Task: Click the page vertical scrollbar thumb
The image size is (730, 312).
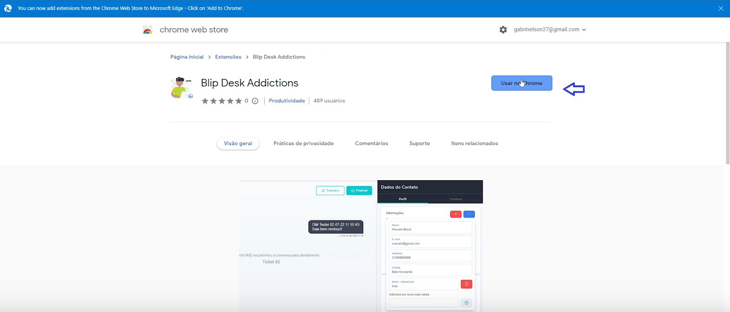Action: pyautogui.click(x=728, y=103)
